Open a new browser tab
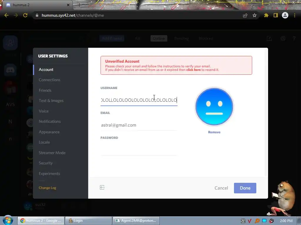 click(x=79, y=5)
